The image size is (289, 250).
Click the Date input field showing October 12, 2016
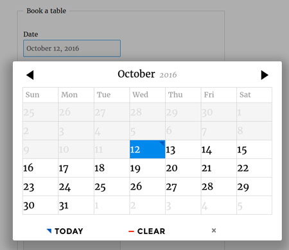coord(72,48)
